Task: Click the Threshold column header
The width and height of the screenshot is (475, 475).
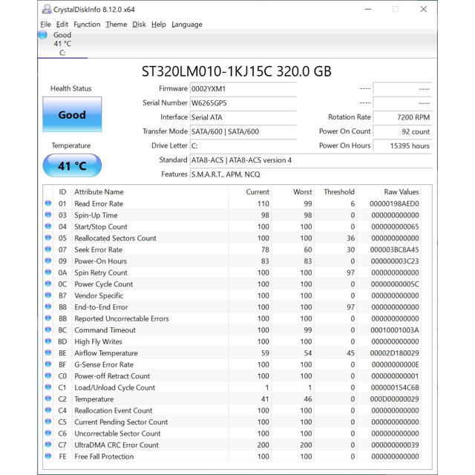Action: coord(339,192)
